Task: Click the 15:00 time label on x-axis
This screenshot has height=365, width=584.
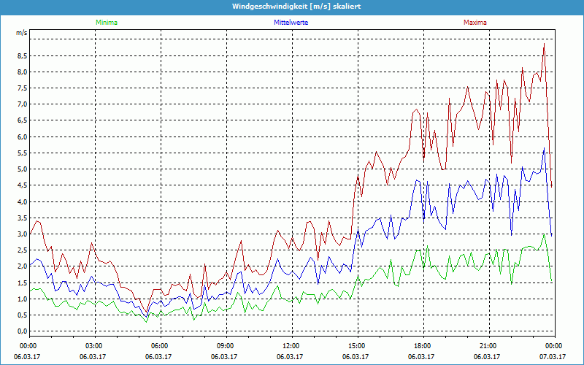Action: [x=357, y=346]
